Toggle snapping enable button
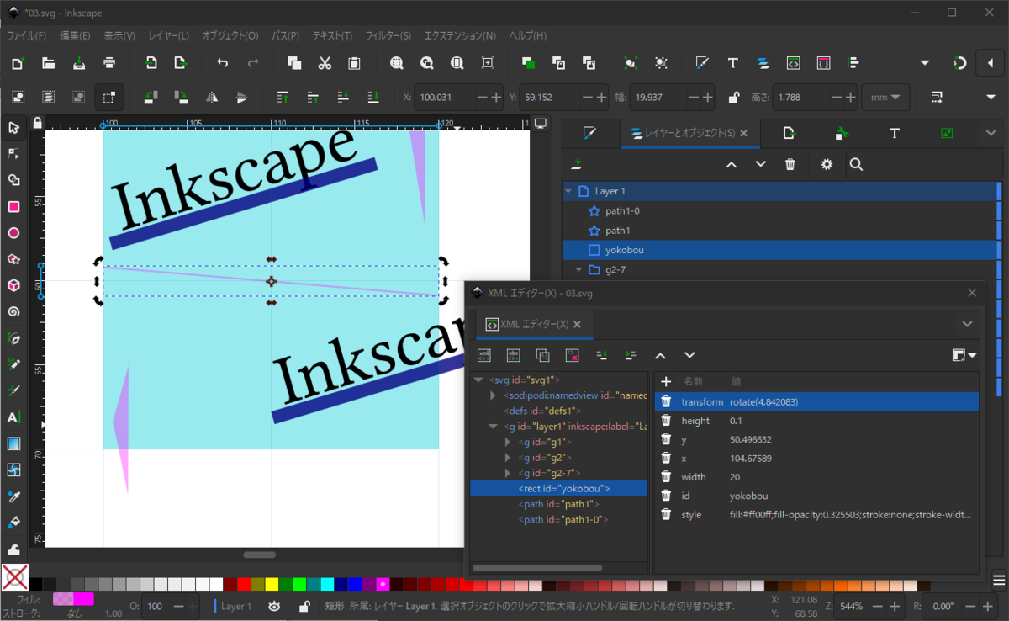Screen dimensions: 1009x621 pyautogui.click(x=960, y=63)
